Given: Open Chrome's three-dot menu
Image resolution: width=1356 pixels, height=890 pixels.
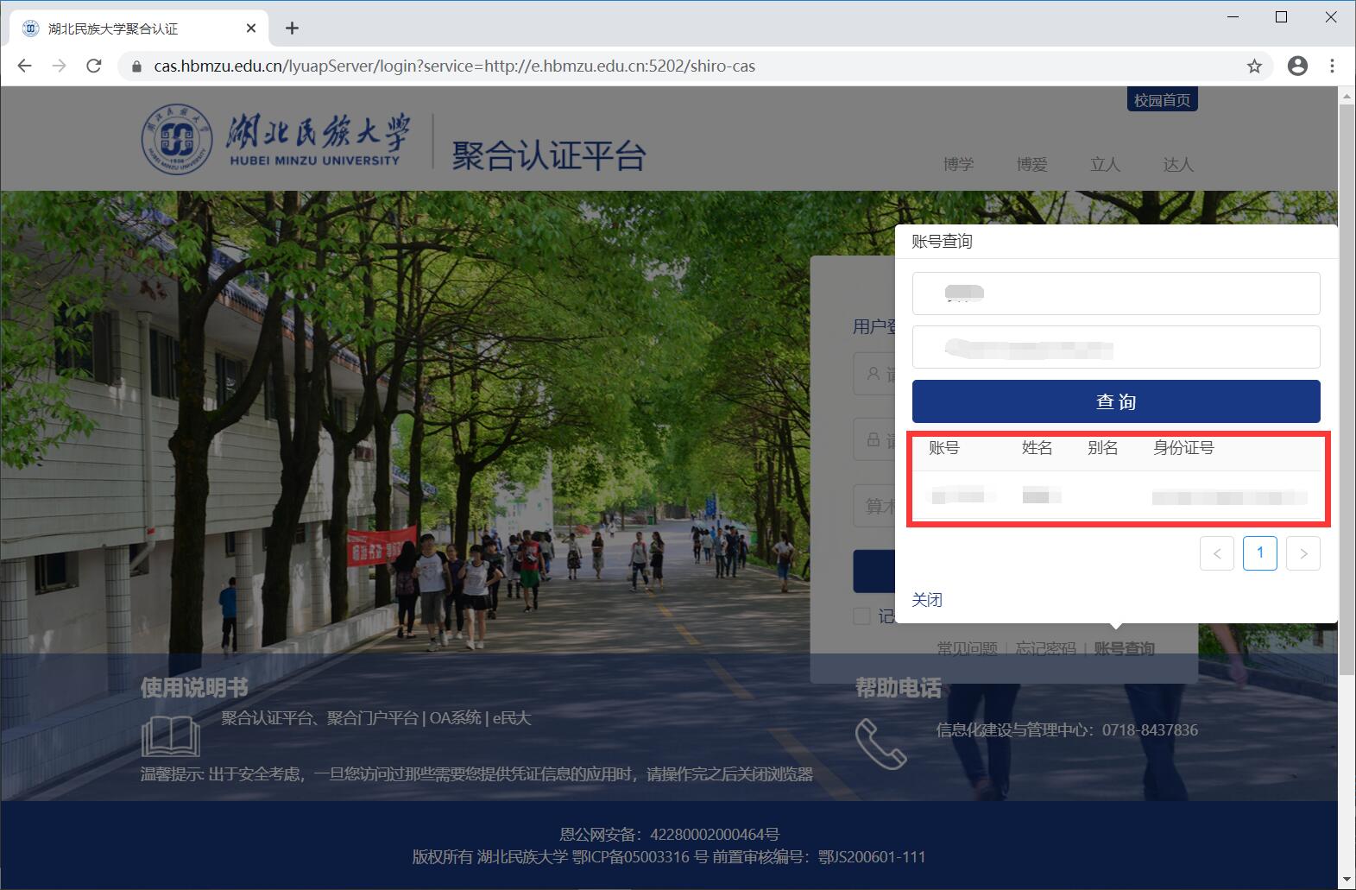Looking at the screenshot, I should [x=1333, y=66].
